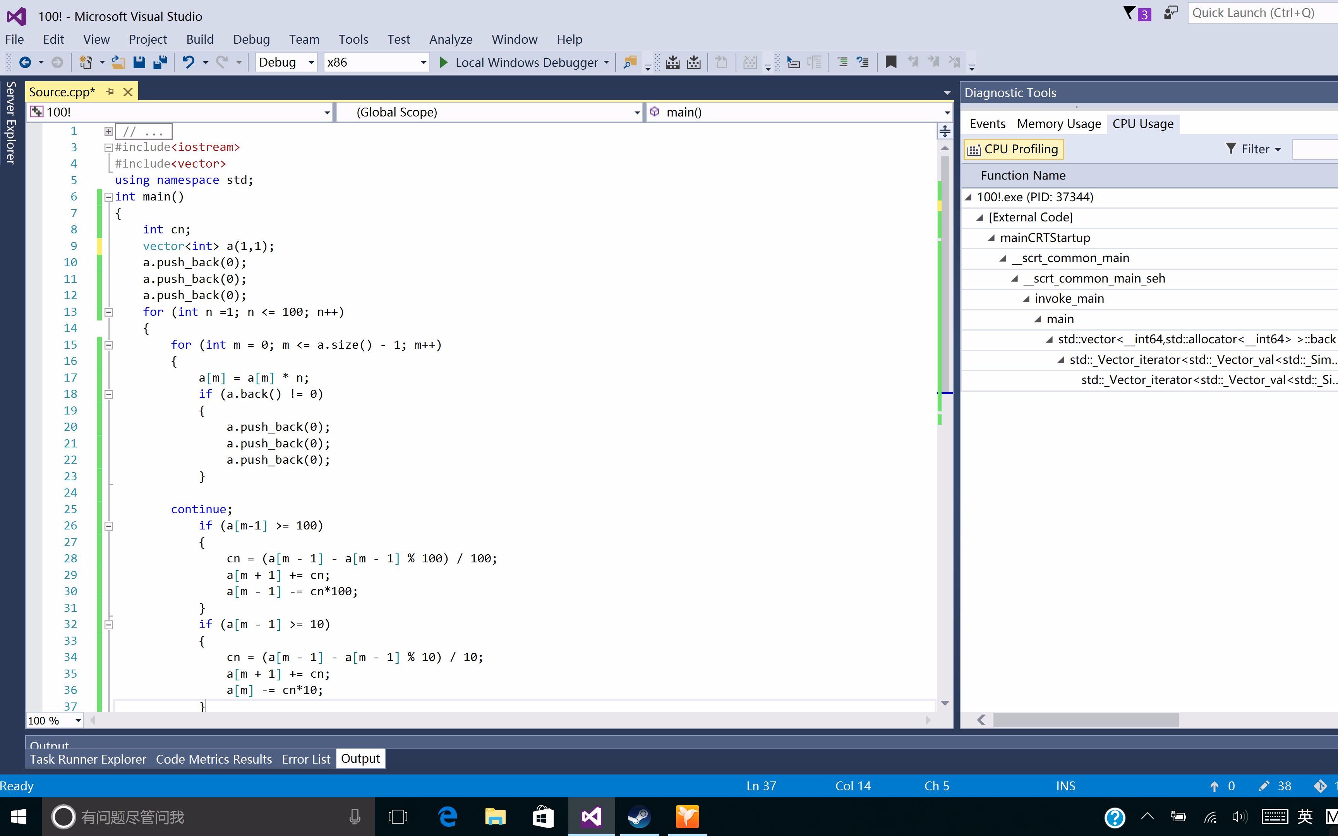This screenshot has height=836, width=1338.
Task: Click the editor scroll down arrow
Action: 945,703
